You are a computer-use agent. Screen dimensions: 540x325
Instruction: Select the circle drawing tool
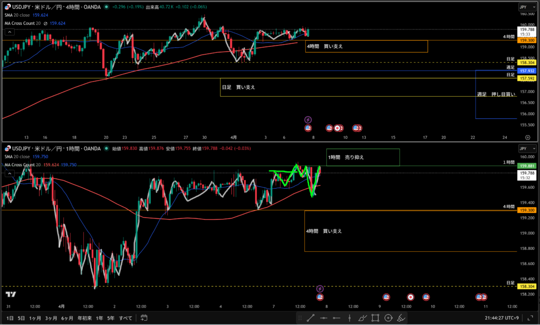[389, 318]
